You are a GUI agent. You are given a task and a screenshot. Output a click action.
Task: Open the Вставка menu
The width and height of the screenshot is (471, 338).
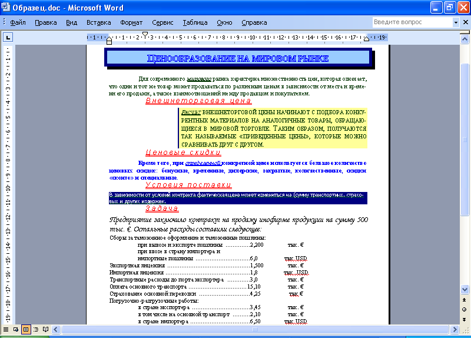(98, 22)
